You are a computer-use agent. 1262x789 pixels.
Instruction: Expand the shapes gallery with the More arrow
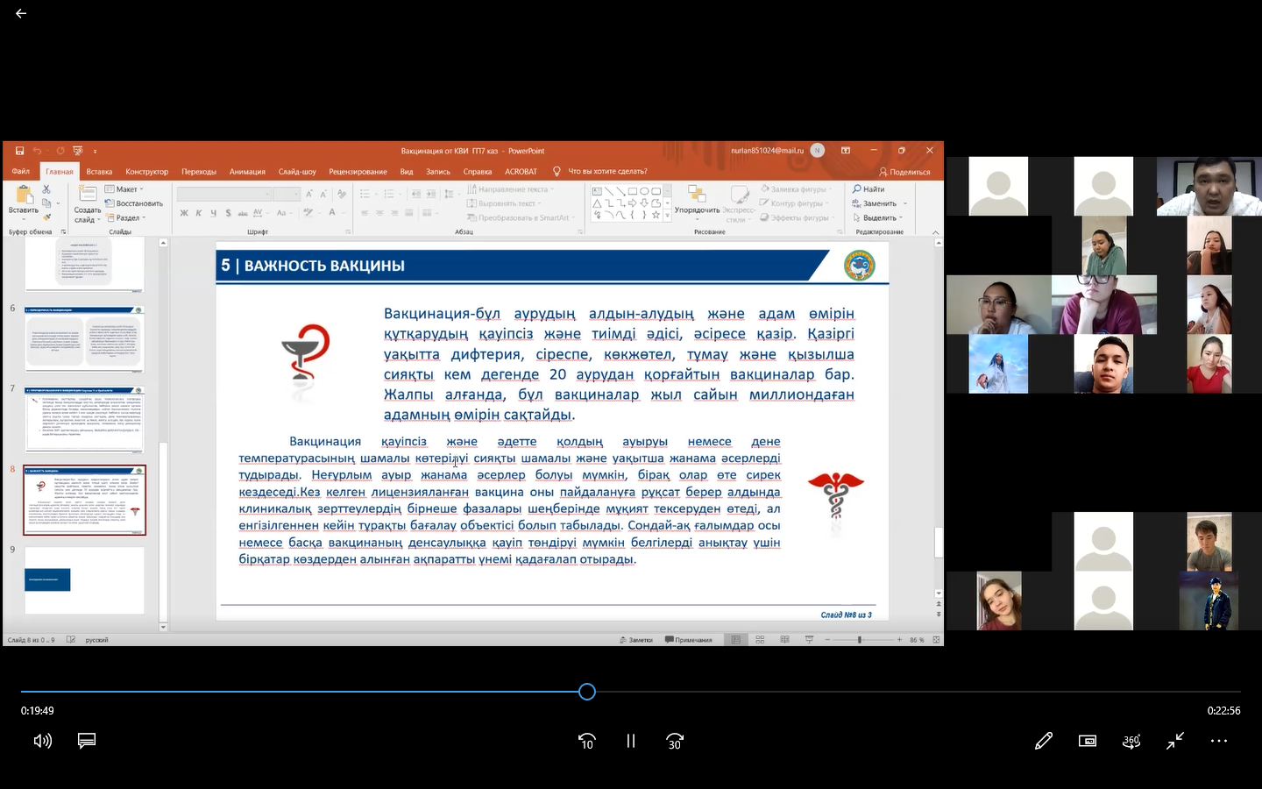point(669,216)
